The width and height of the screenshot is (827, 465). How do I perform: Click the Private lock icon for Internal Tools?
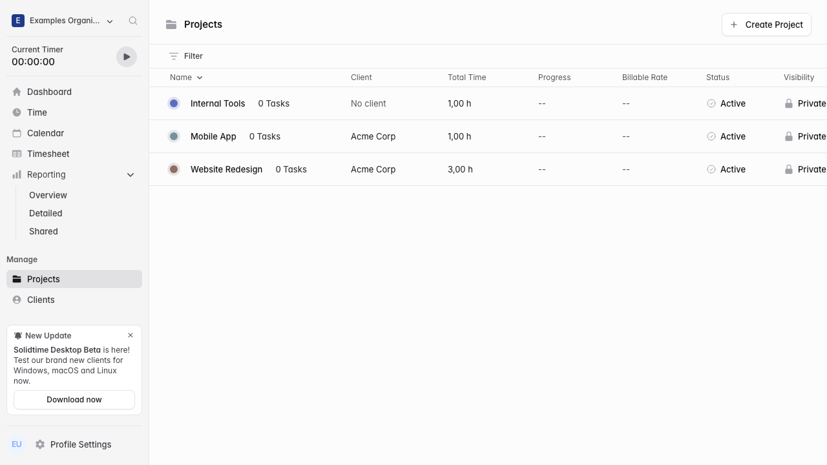(x=789, y=103)
